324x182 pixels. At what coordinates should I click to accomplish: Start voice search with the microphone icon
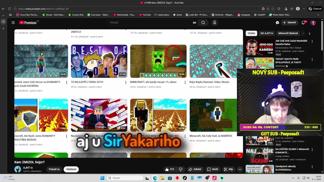click(x=215, y=22)
